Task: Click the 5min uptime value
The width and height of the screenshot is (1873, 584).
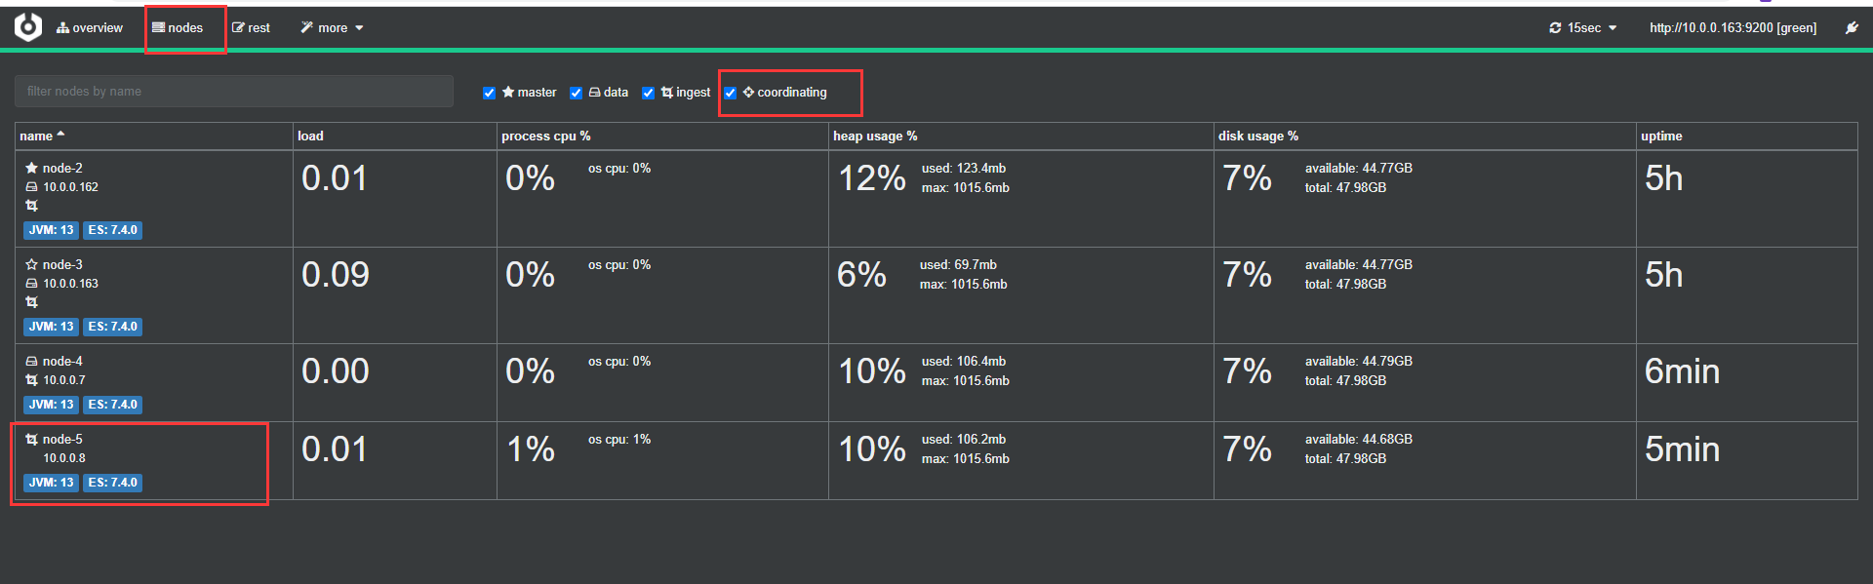Action: click(x=1682, y=449)
